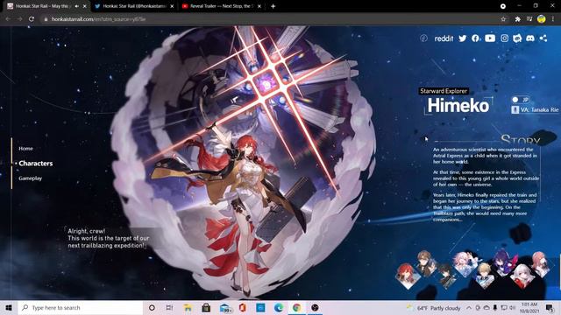This screenshot has height=315, width=561.
Task: Toggle the JP voice language switch
Action: (520, 100)
